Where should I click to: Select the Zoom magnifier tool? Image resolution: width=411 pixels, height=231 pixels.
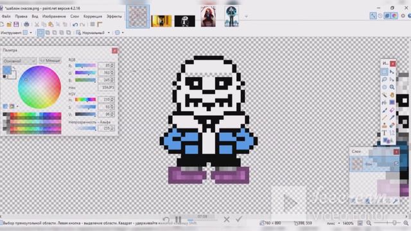pos(392,87)
